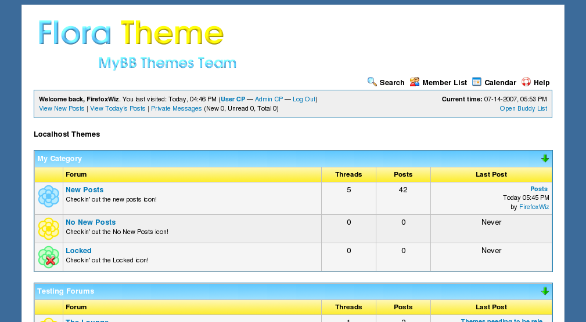Open the User CP link
Viewport: 586px width, 322px height.
coord(233,100)
